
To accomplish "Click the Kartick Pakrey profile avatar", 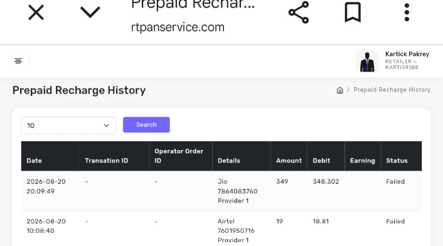I will [x=367, y=61].
